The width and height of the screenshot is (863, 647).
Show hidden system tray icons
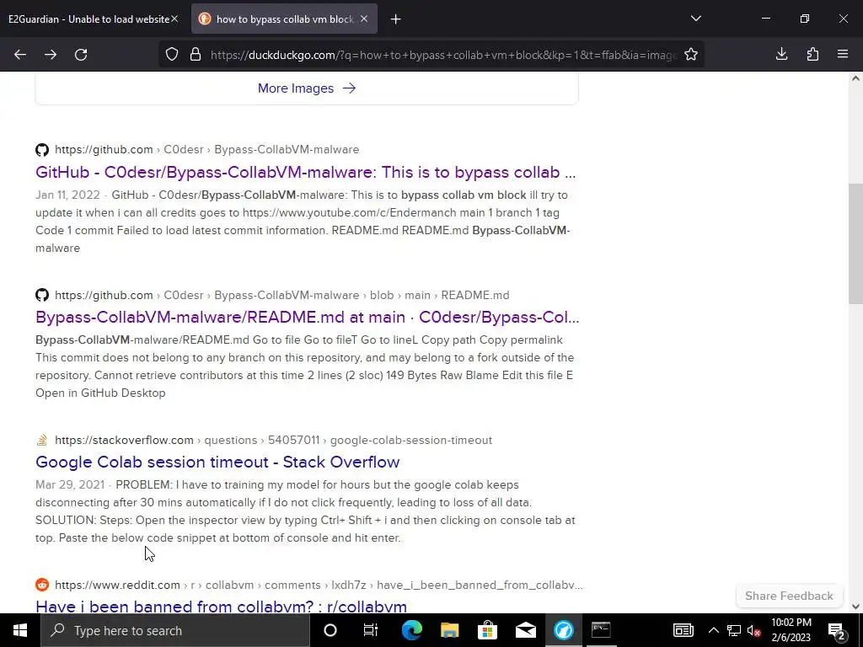(x=713, y=630)
